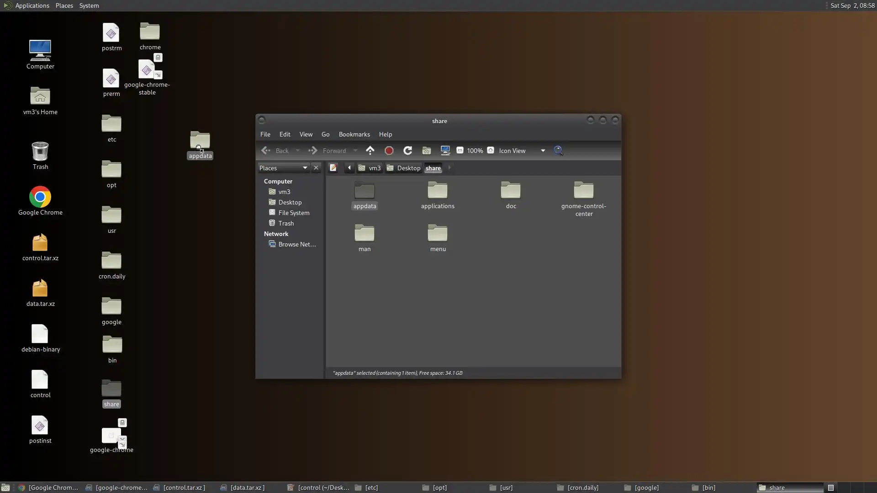Toggle text-based location entry
The width and height of the screenshot is (877, 493).
(x=333, y=168)
